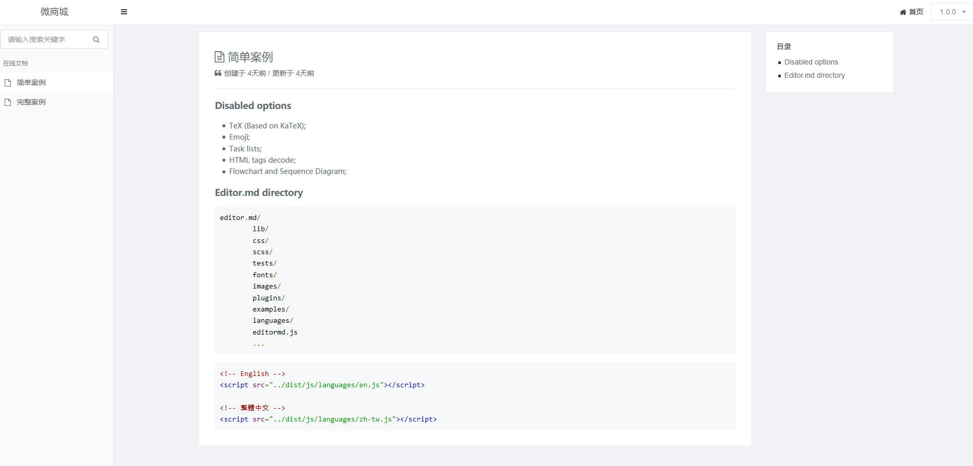Focus the search keyword input field
Image resolution: width=973 pixels, height=466 pixels.
[x=54, y=39]
